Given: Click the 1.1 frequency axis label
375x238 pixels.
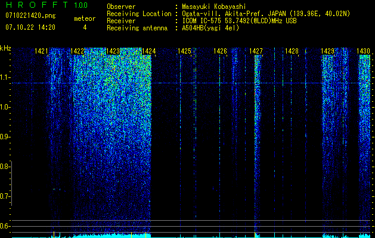Looking at the screenshot, I should (x=5, y=77).
